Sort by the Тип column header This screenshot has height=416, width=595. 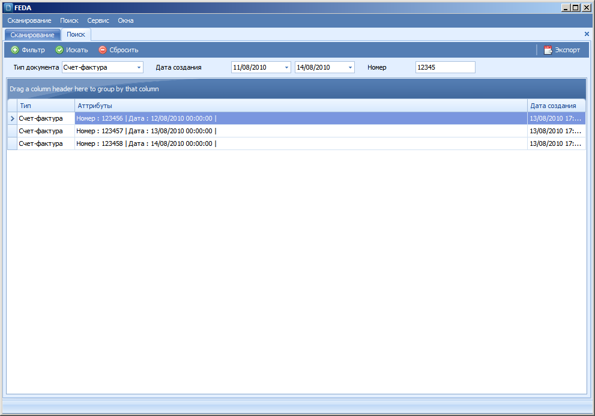coord(46,106)
